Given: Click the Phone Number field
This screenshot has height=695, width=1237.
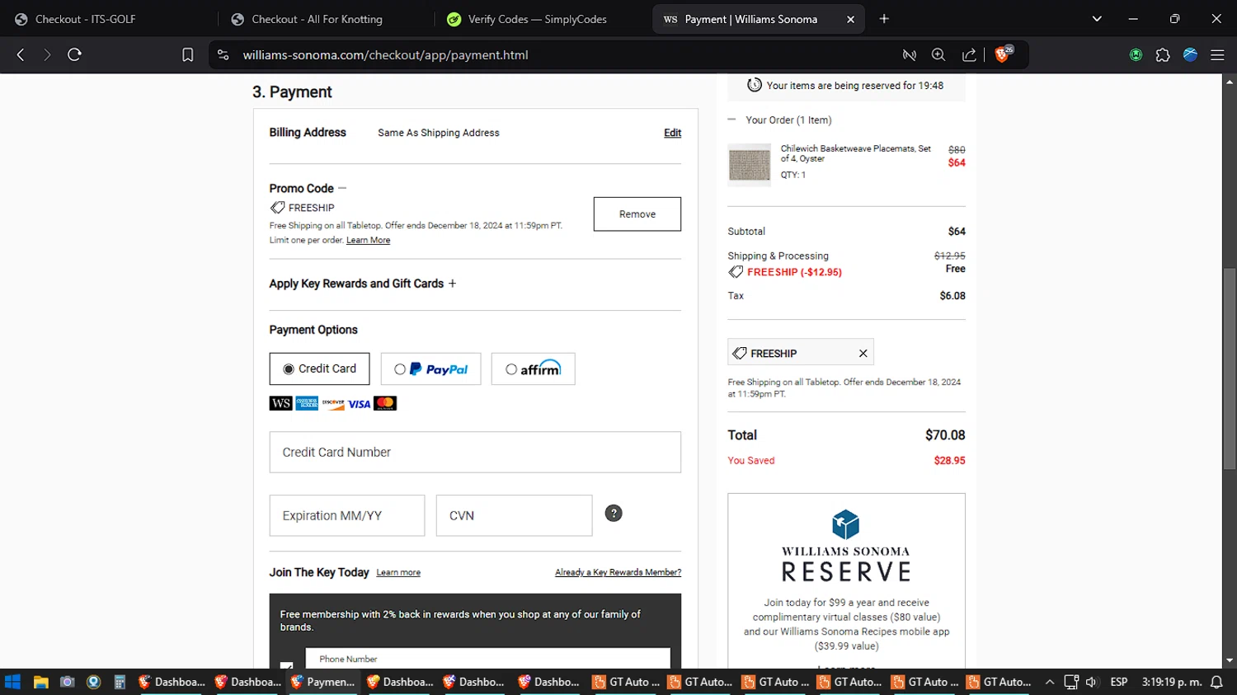Looking at the screenshot, I should pos(487,659).
